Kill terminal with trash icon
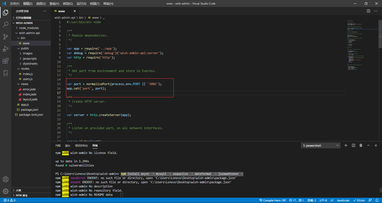Screen dimensions: 382x203 (361, 145)
